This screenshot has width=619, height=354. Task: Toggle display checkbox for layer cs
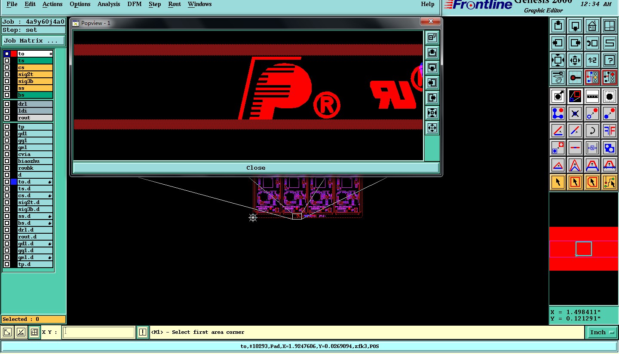click(x=7, y=67)
